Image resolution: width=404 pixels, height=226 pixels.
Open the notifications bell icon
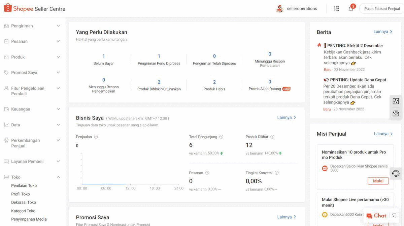coord(351,9)
